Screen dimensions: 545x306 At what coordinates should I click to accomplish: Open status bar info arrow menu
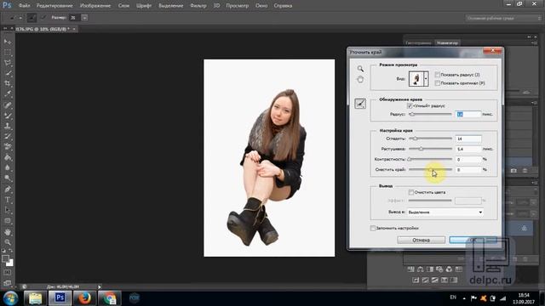point(100,287)
